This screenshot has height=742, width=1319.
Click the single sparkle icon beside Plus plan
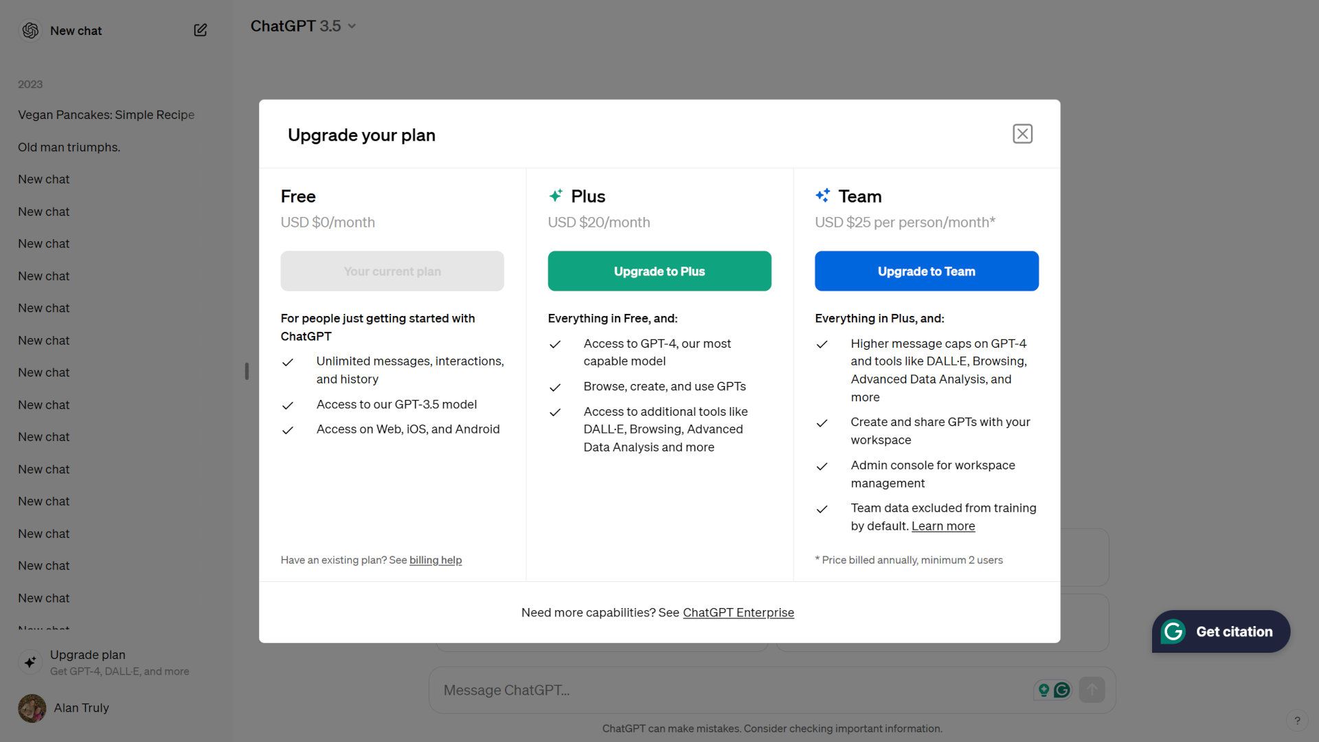pyautogui.click(x=556, y=196)
